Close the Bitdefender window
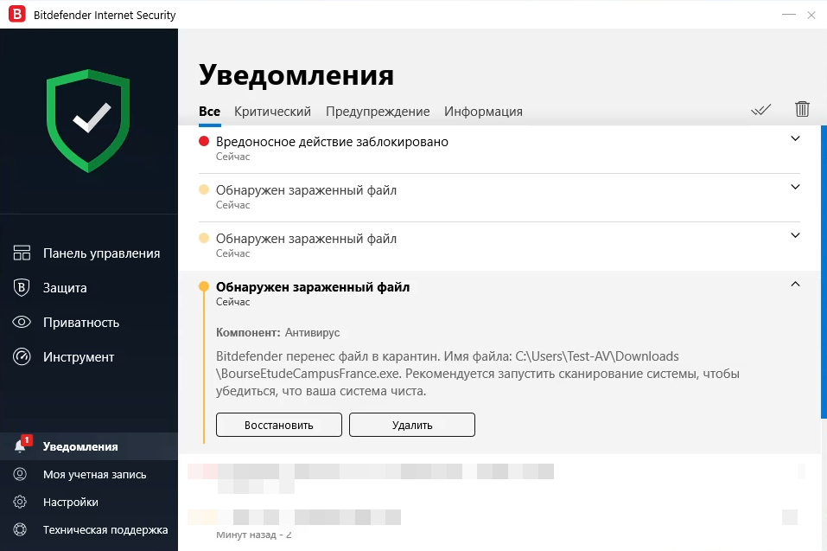The height and width of the screenshot is (551, 827). coord(811,15)
